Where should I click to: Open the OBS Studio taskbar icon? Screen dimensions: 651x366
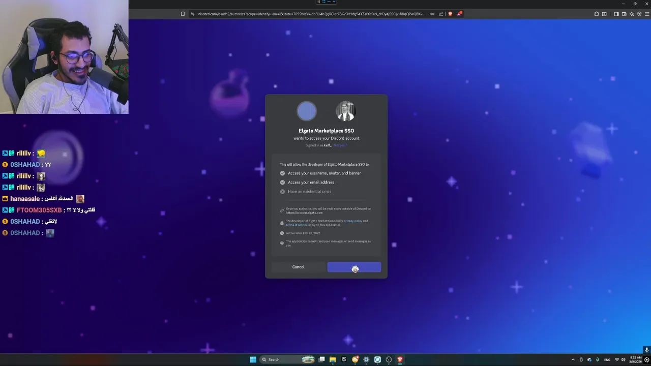[389, 359]
